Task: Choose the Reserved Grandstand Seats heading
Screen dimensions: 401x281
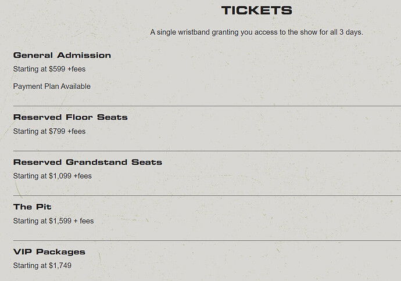Action: (x=88, y=162)
